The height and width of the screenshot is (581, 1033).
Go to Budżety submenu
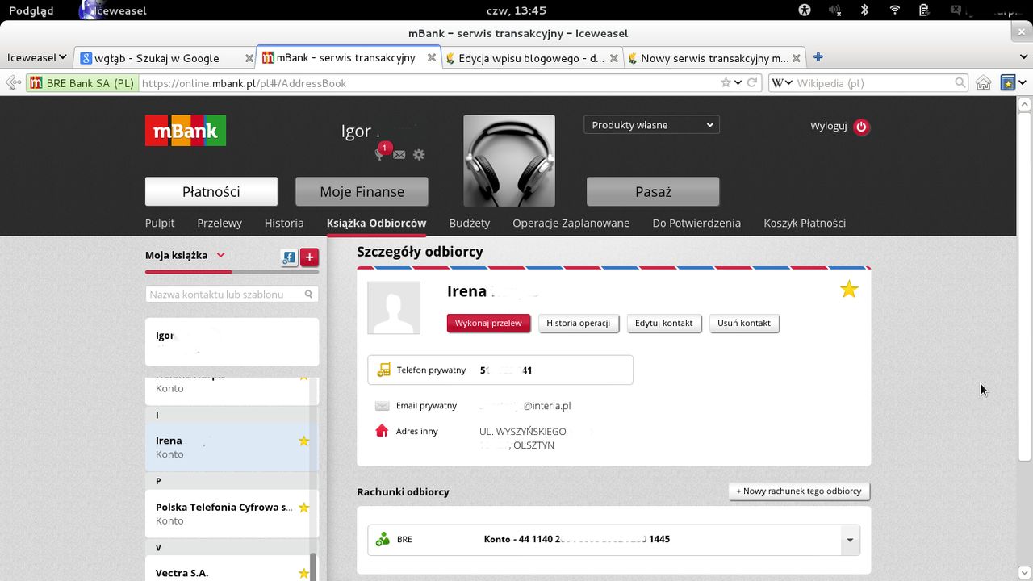point(470,223)
